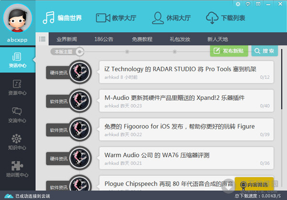The width and height of the screenshot is (287, 200).
Task: Click the 0/40 reply count
Action: tap(265, 106)
